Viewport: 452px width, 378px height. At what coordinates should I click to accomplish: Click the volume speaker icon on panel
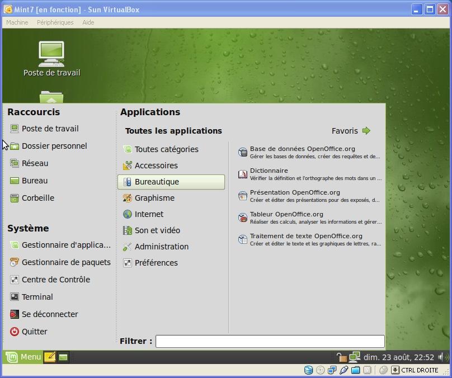point(444,357)
